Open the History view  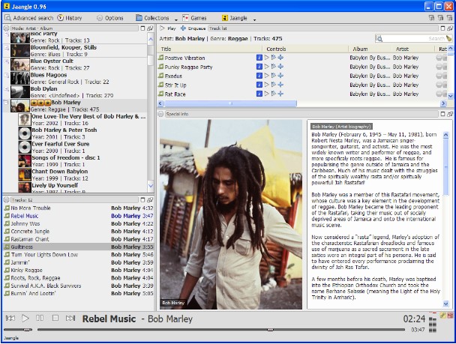pyautogui.click(x=70, y=18)
